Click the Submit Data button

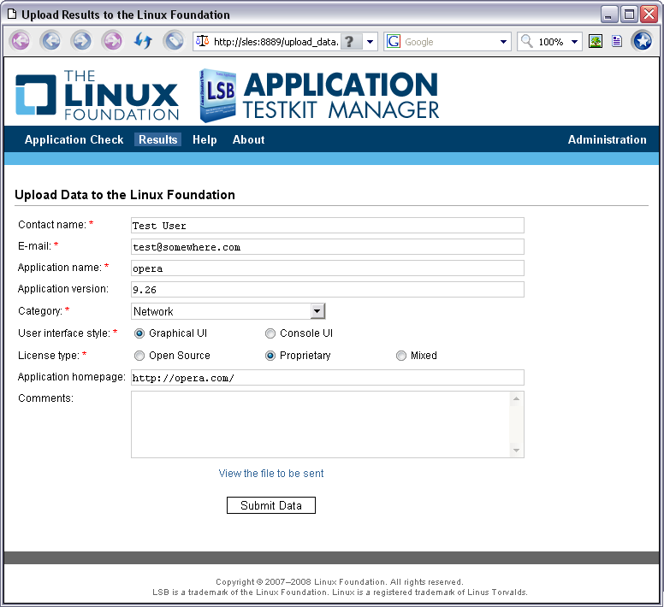[271, 505]
